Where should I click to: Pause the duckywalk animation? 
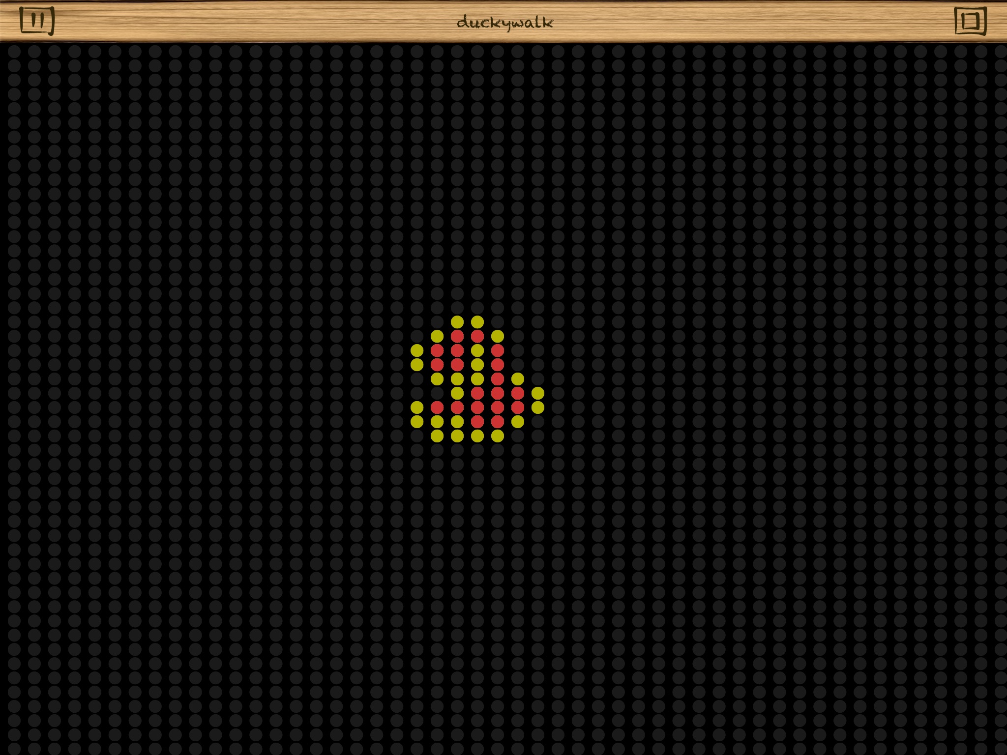coord(37,21)
